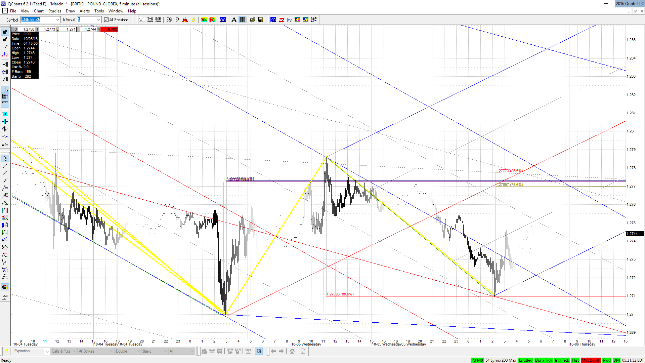
Task: Open the Draw menu
Action: coord(70,11)
